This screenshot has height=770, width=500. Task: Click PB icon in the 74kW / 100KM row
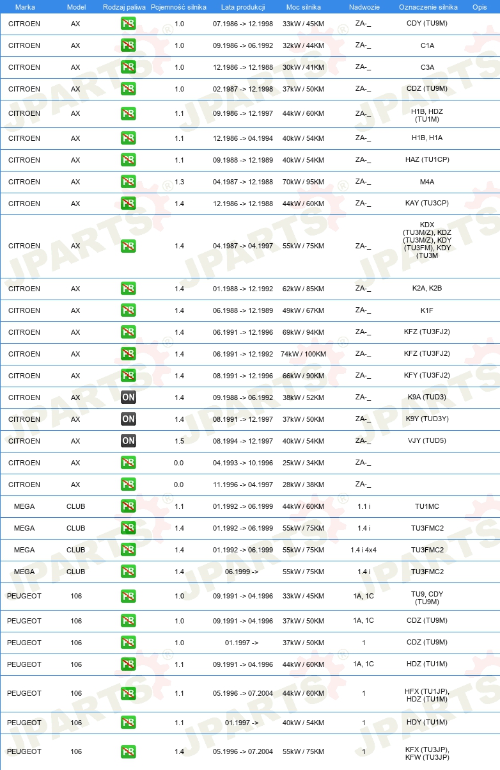click(x=129, y=354)
